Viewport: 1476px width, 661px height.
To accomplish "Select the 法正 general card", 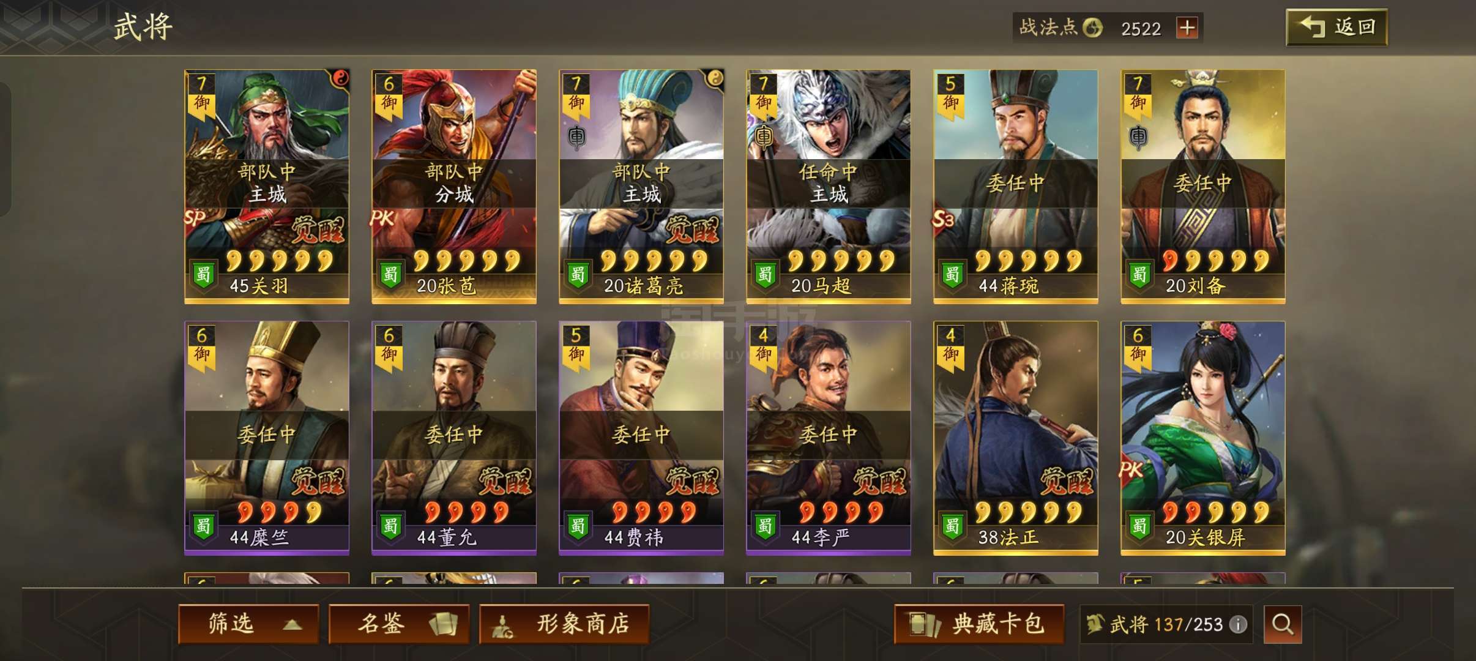I will pyautogui.click(x=1015, y=438).
